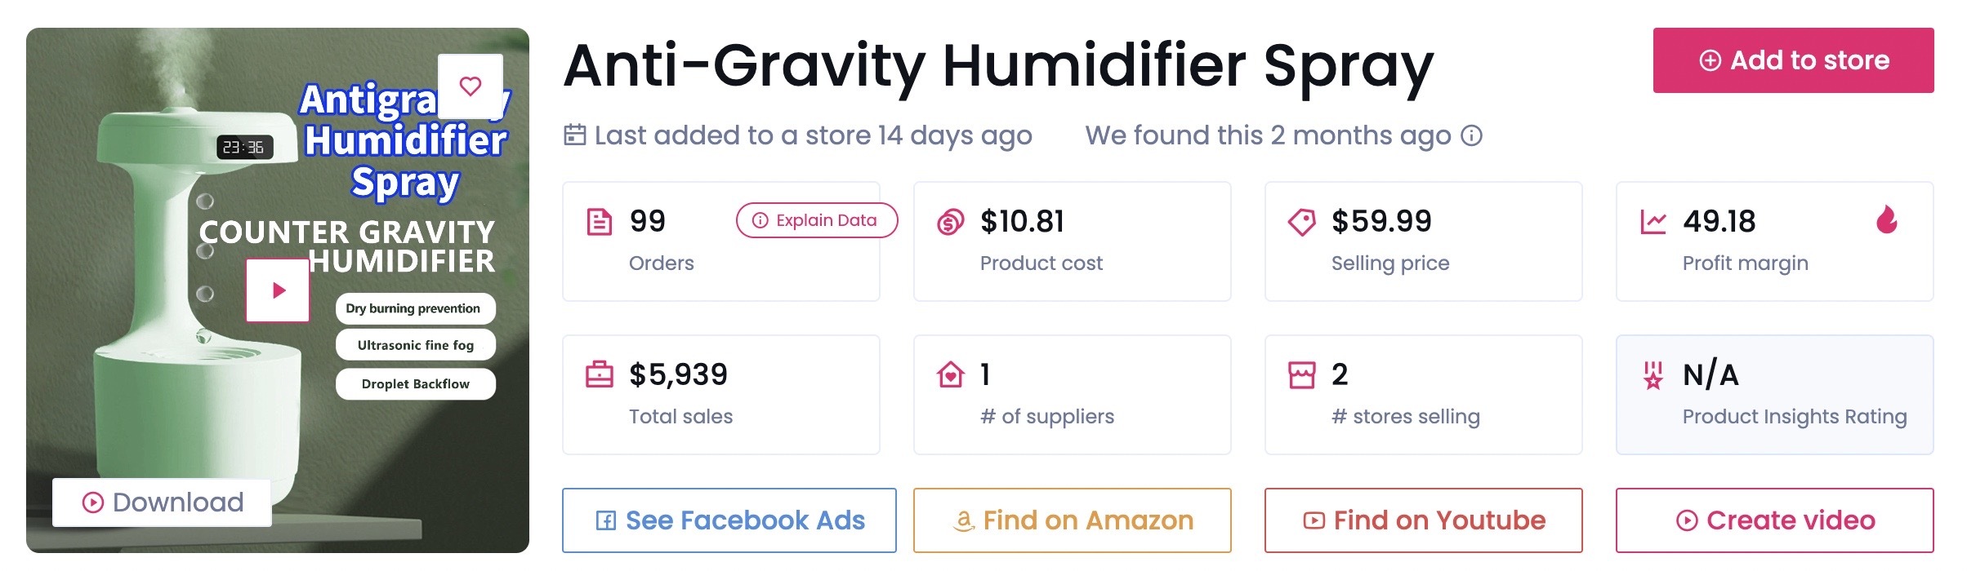Play the product video preview
Viewport: 1967px width, 571px height.
(x=279, y=290)
